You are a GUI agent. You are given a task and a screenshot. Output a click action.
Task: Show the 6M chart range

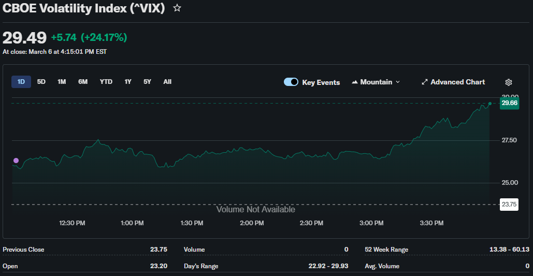pyautogui.click(x=83, y=82)
